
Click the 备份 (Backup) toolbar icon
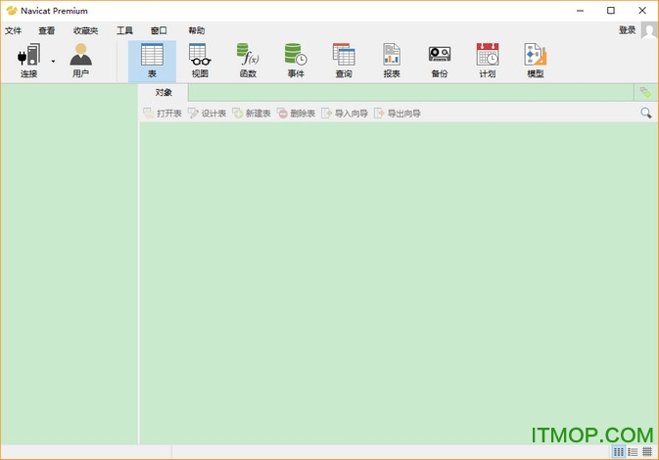[440, 60]
